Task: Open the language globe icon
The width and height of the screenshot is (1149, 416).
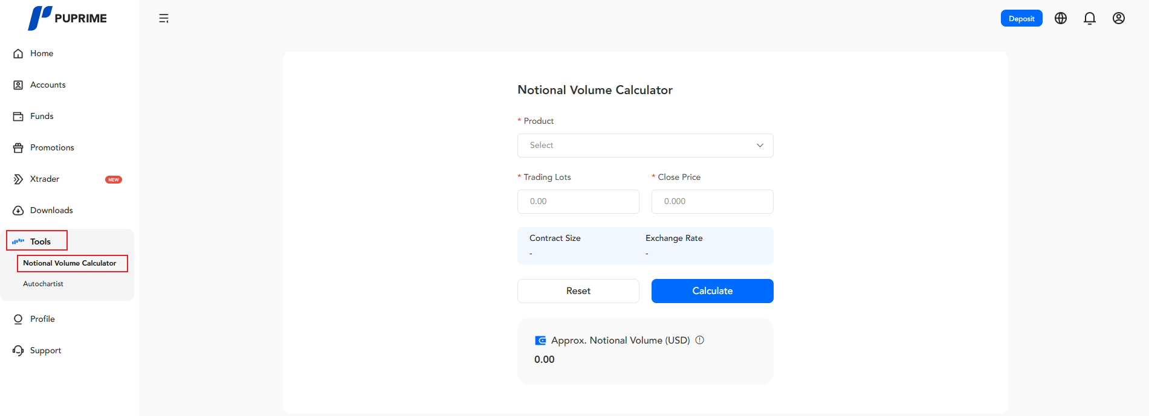Action: (1060, 19)
